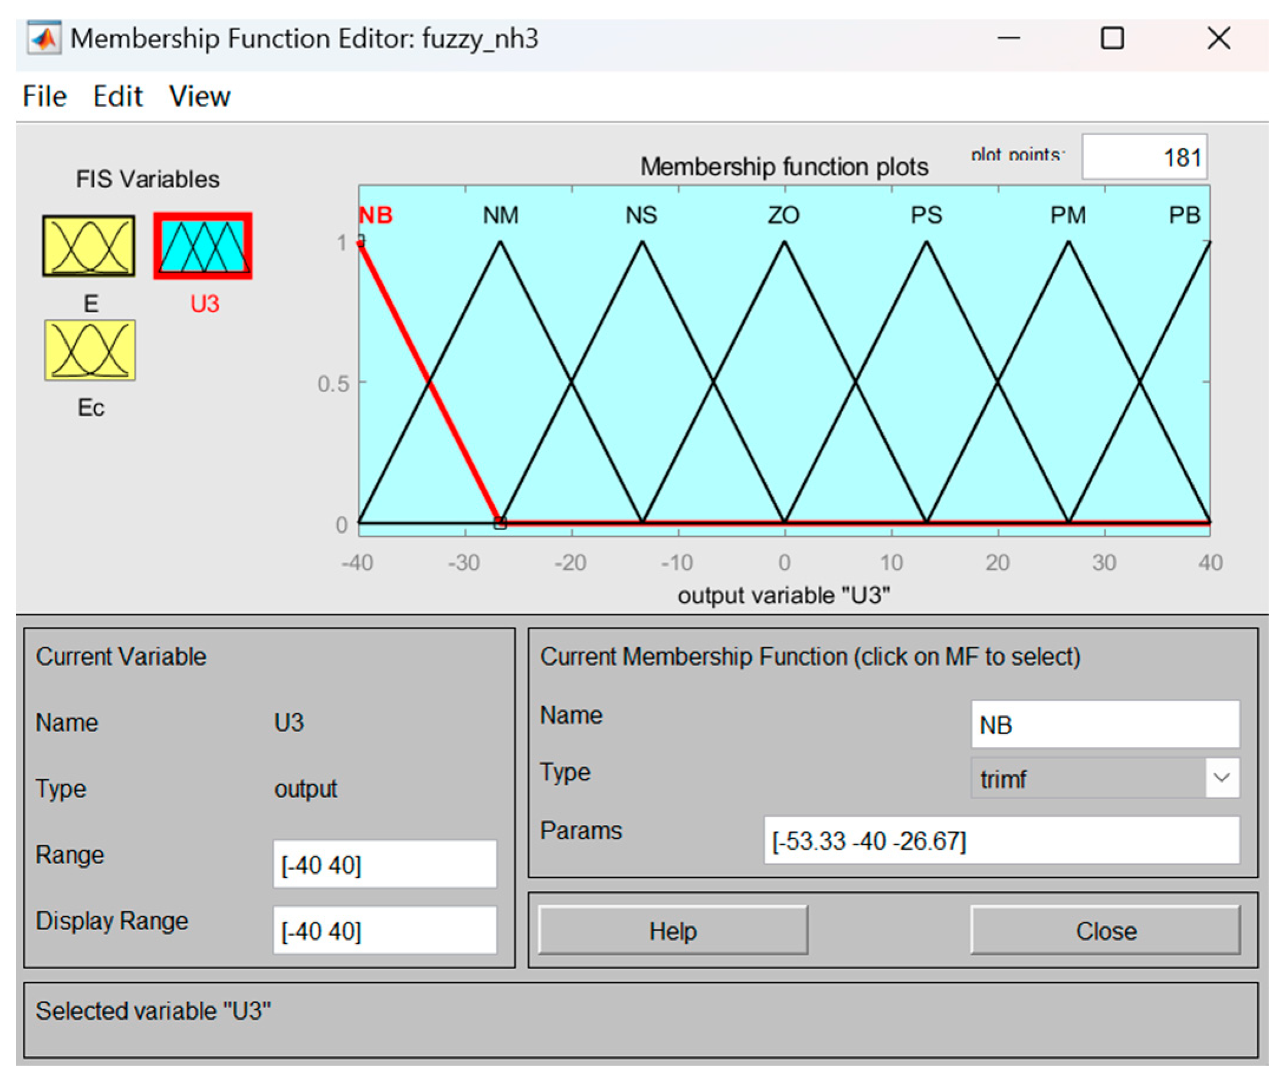Image resolution: width=1279 pixels, height=1081 pixels.
Task: Click the Params field for NB
Action: (1001, 840)
